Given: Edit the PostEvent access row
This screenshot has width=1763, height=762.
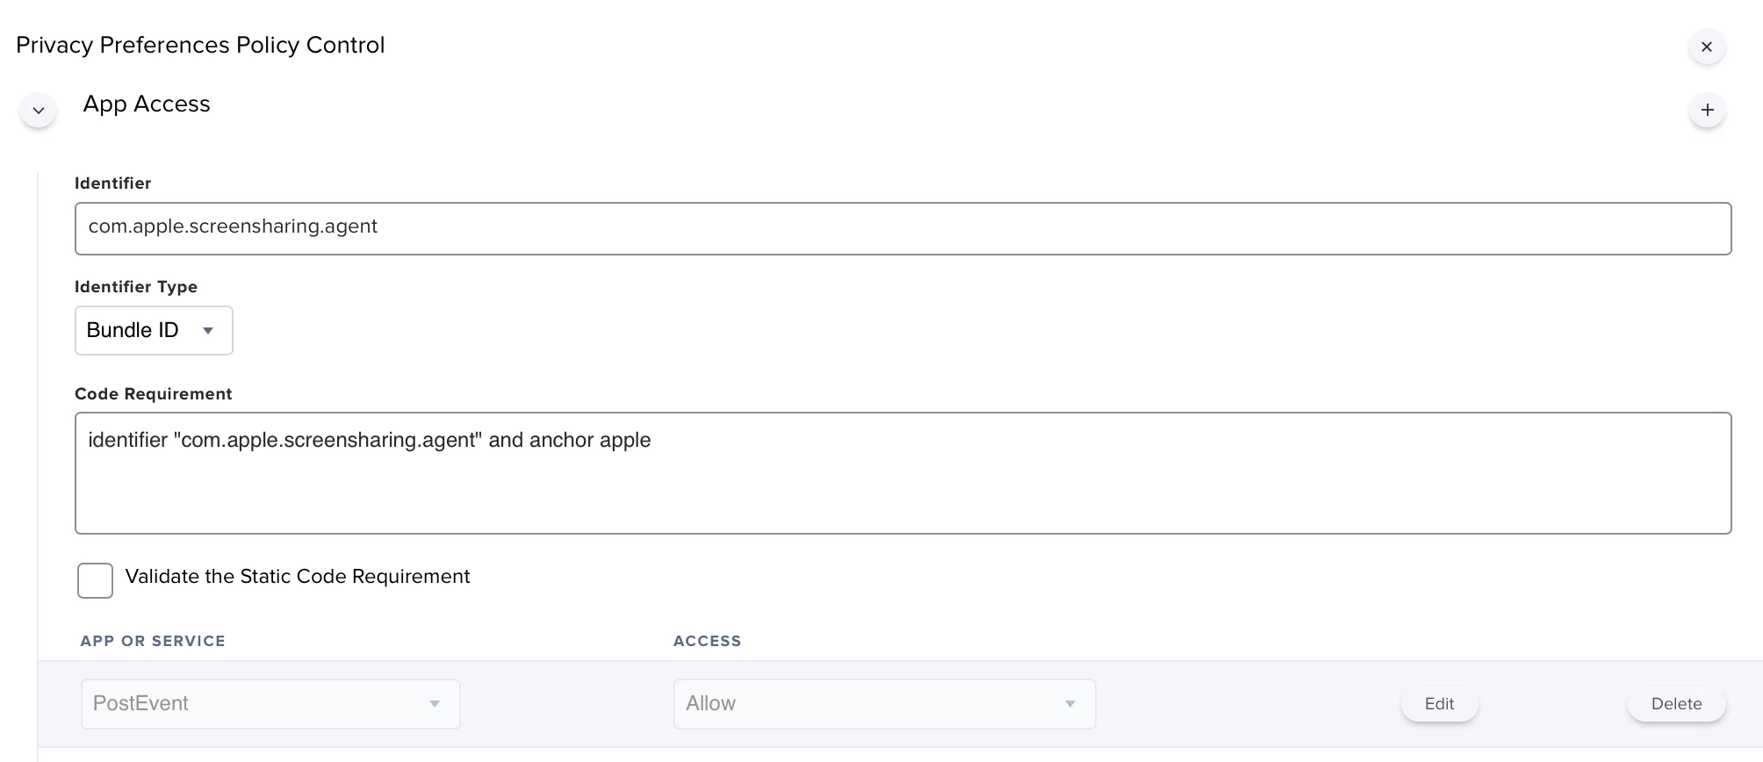Looking at the screenshot, I should 1439,704.
